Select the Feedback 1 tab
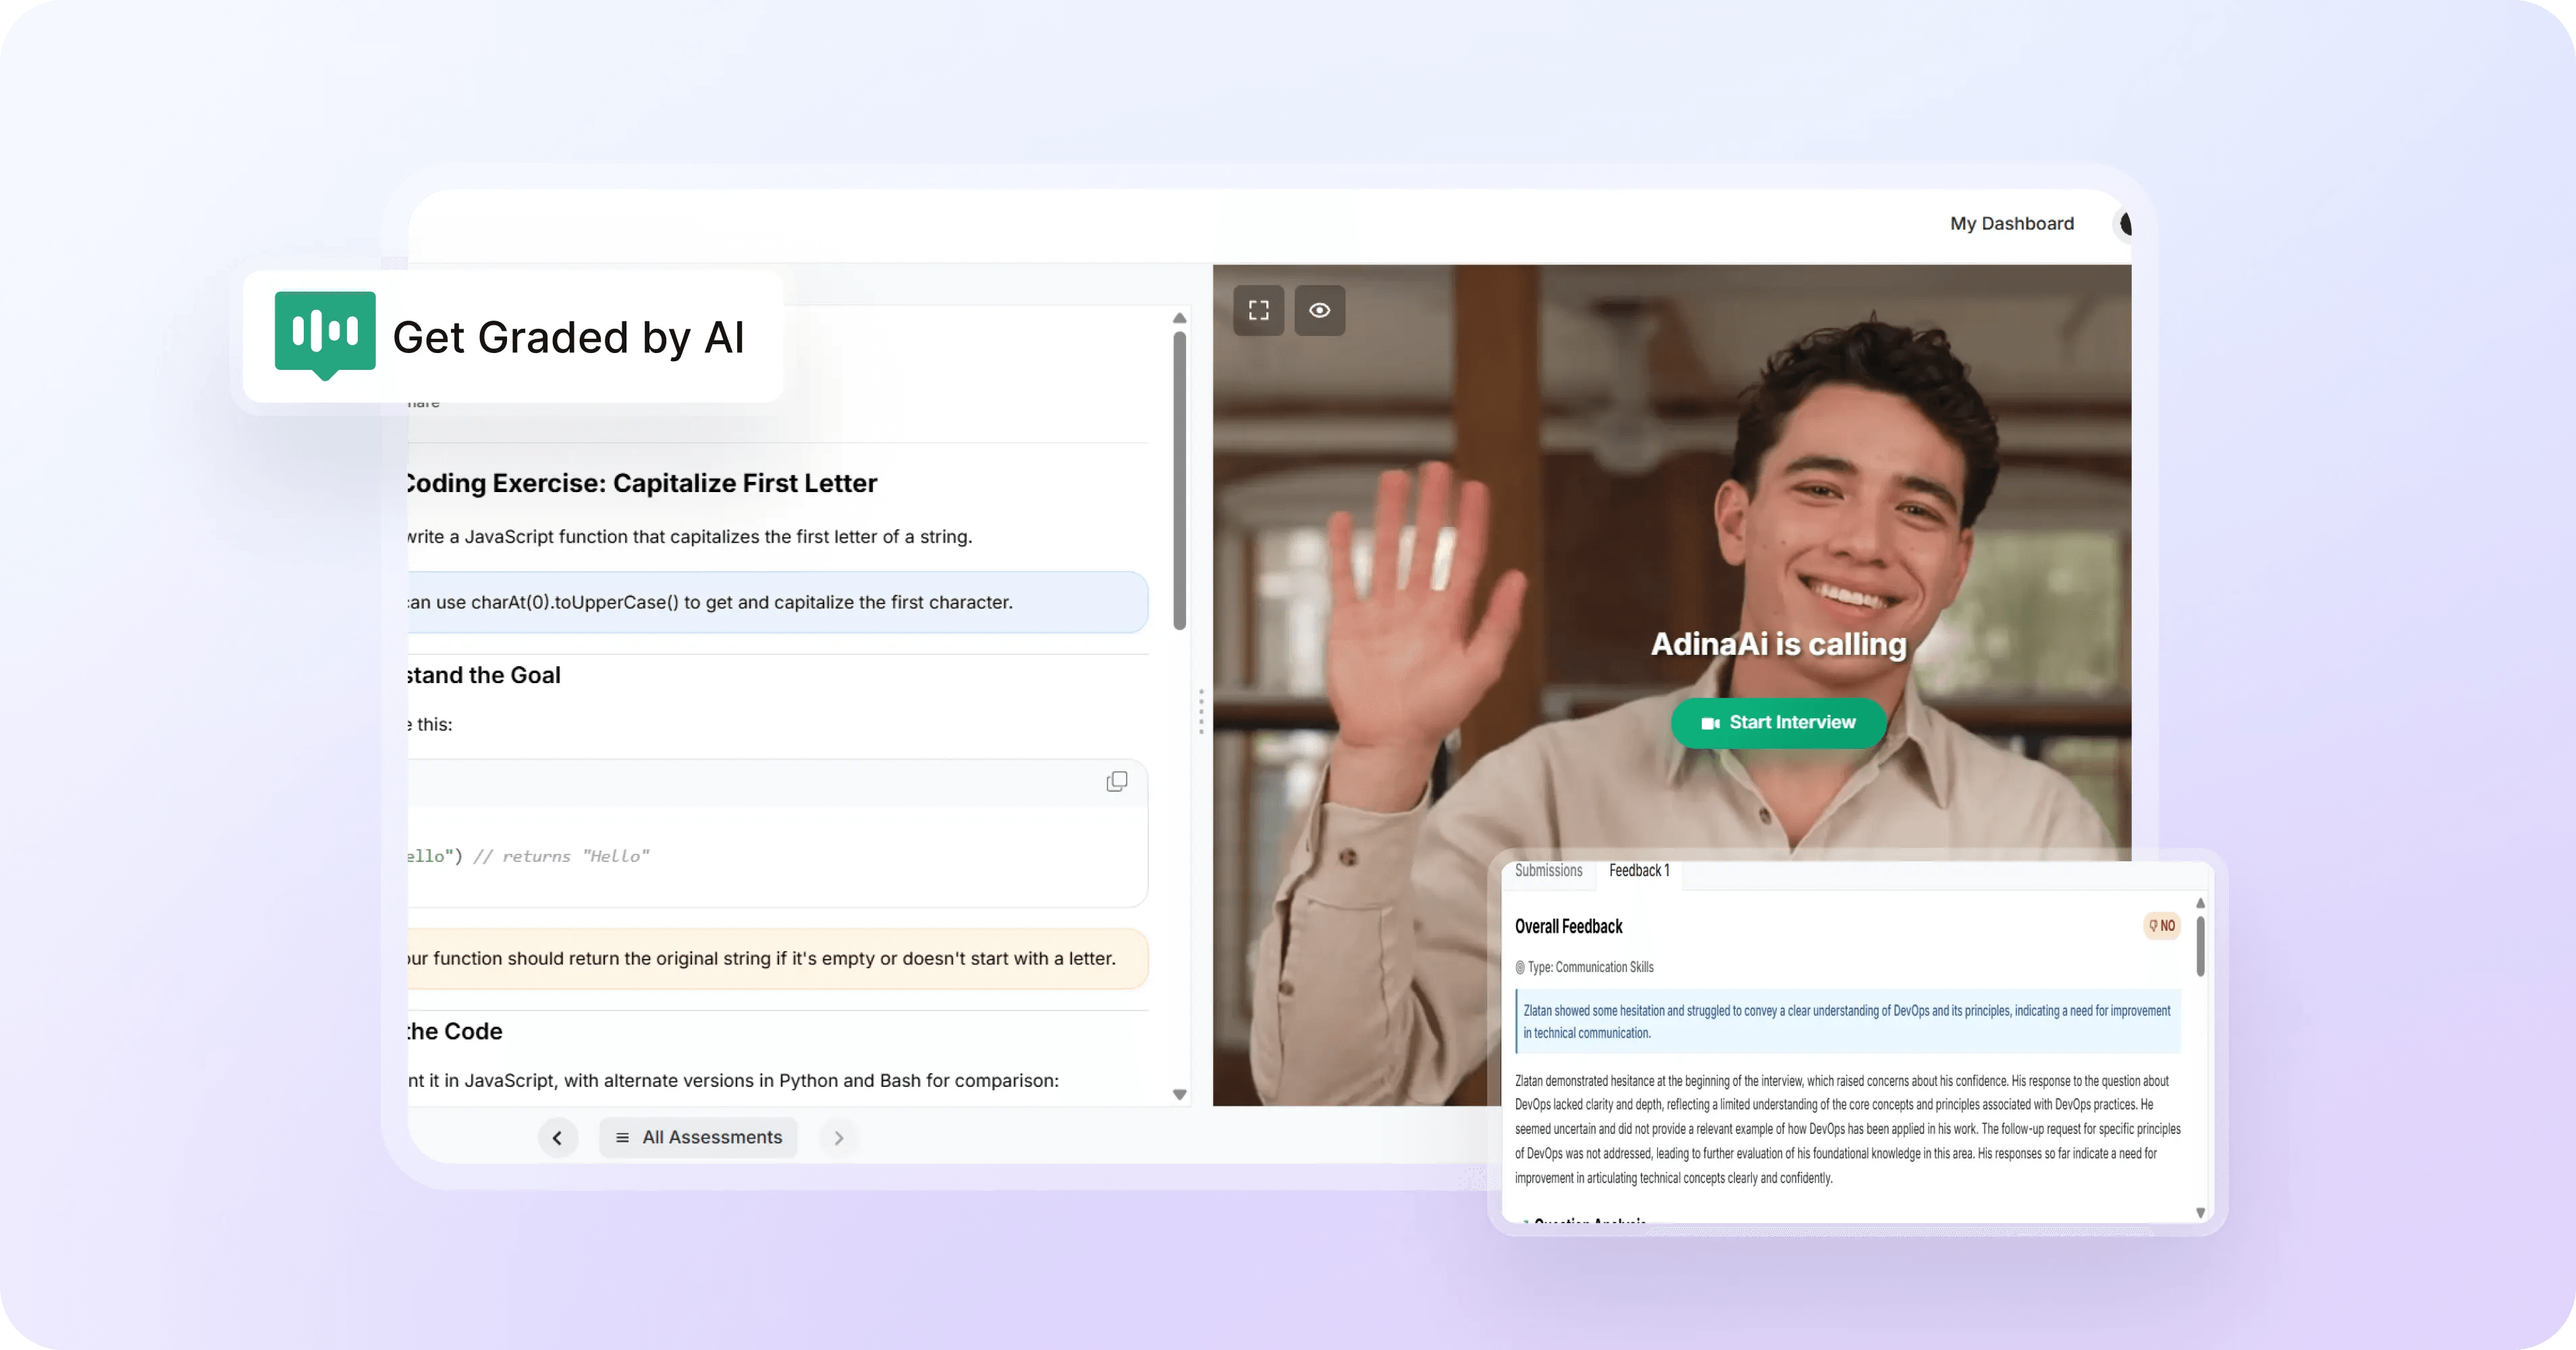Viewport: 2576px width, 1350px height. (1639, 871)
